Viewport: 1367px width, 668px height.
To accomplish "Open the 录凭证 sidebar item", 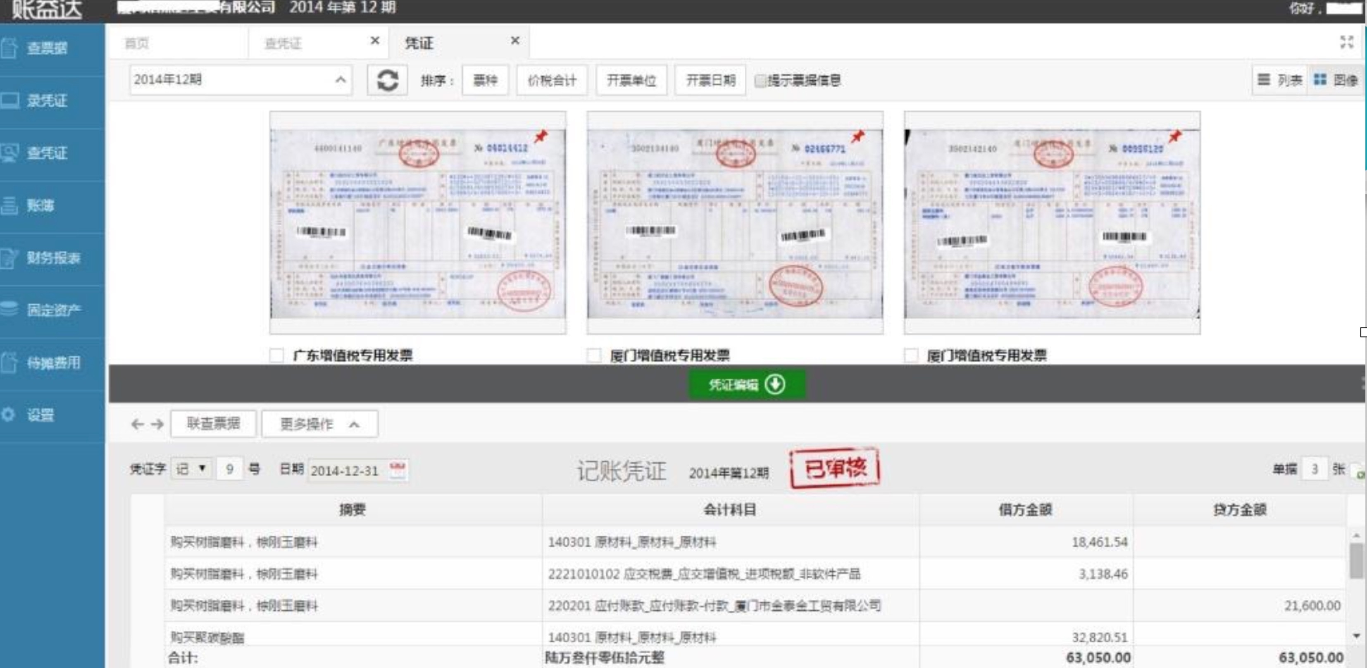I will click(x=47, y=100).
